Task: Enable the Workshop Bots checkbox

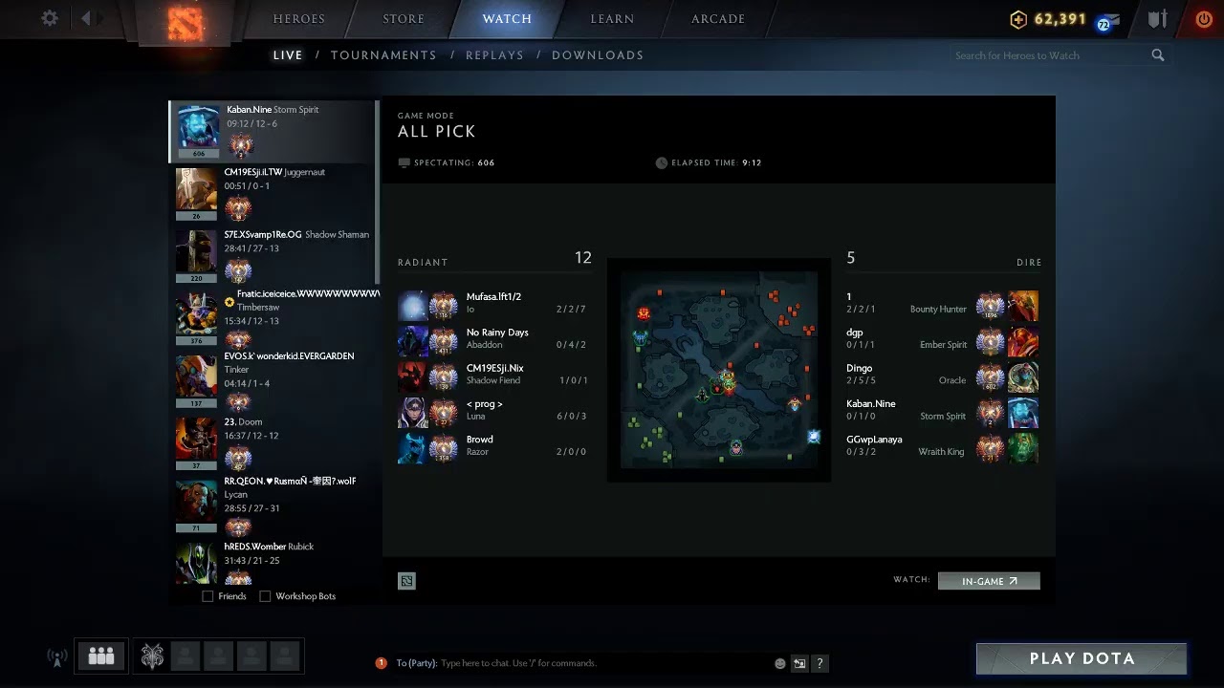Action: click(265, 596)
